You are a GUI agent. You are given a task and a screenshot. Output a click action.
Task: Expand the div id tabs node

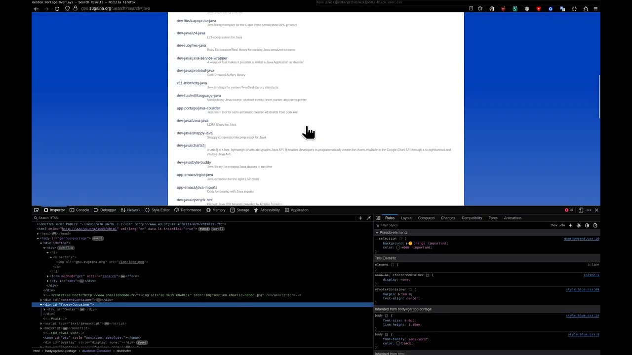click(x=47, y=281)
